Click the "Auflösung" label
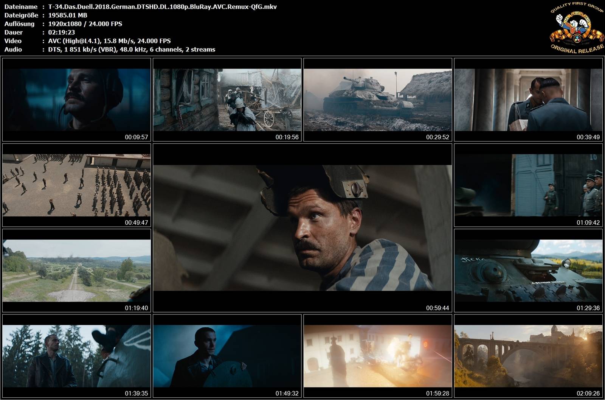605x400 pixels. coord(19,24)
